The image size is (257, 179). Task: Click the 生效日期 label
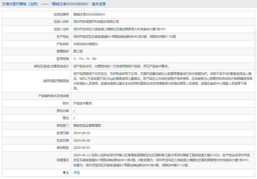pyautogui.click(x=63, y=140)
